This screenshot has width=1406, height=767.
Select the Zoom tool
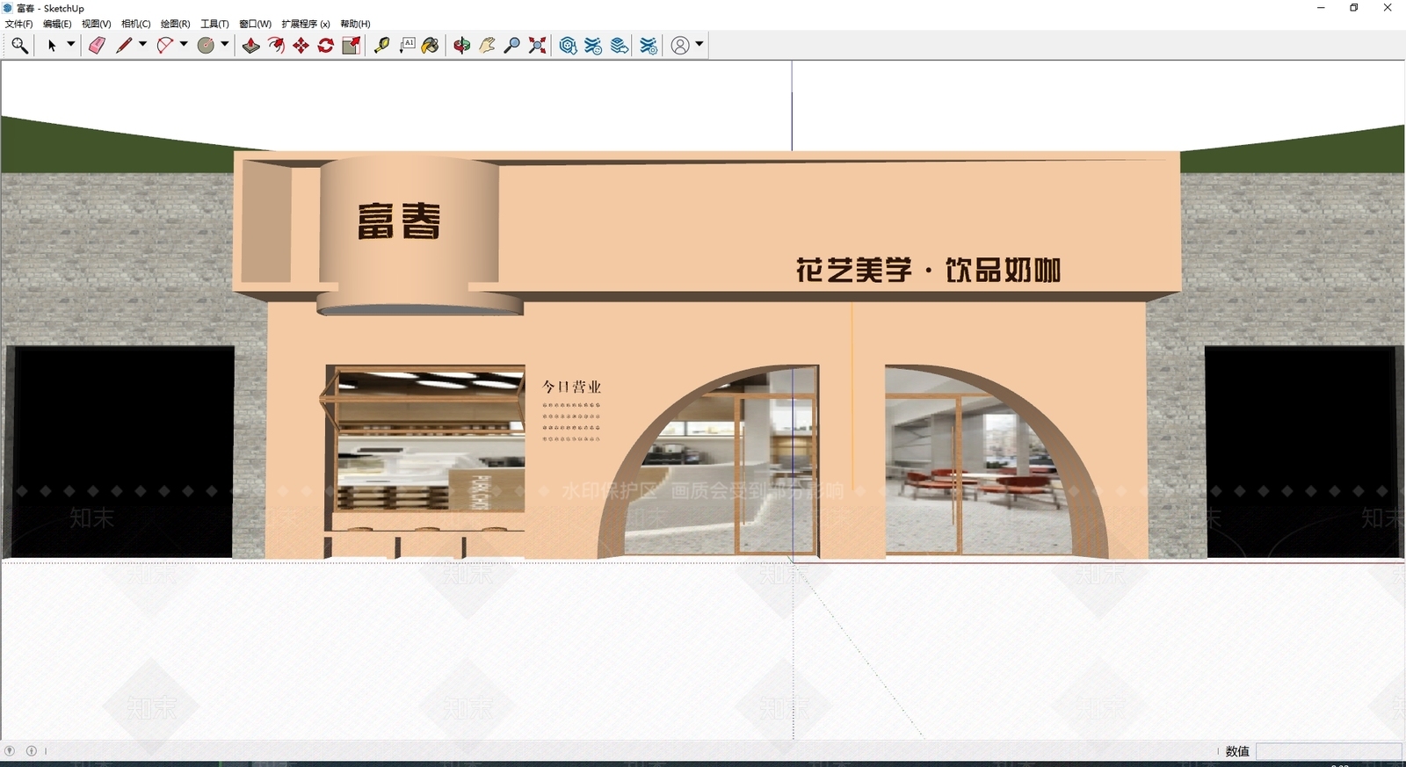(x=511, y=46)
